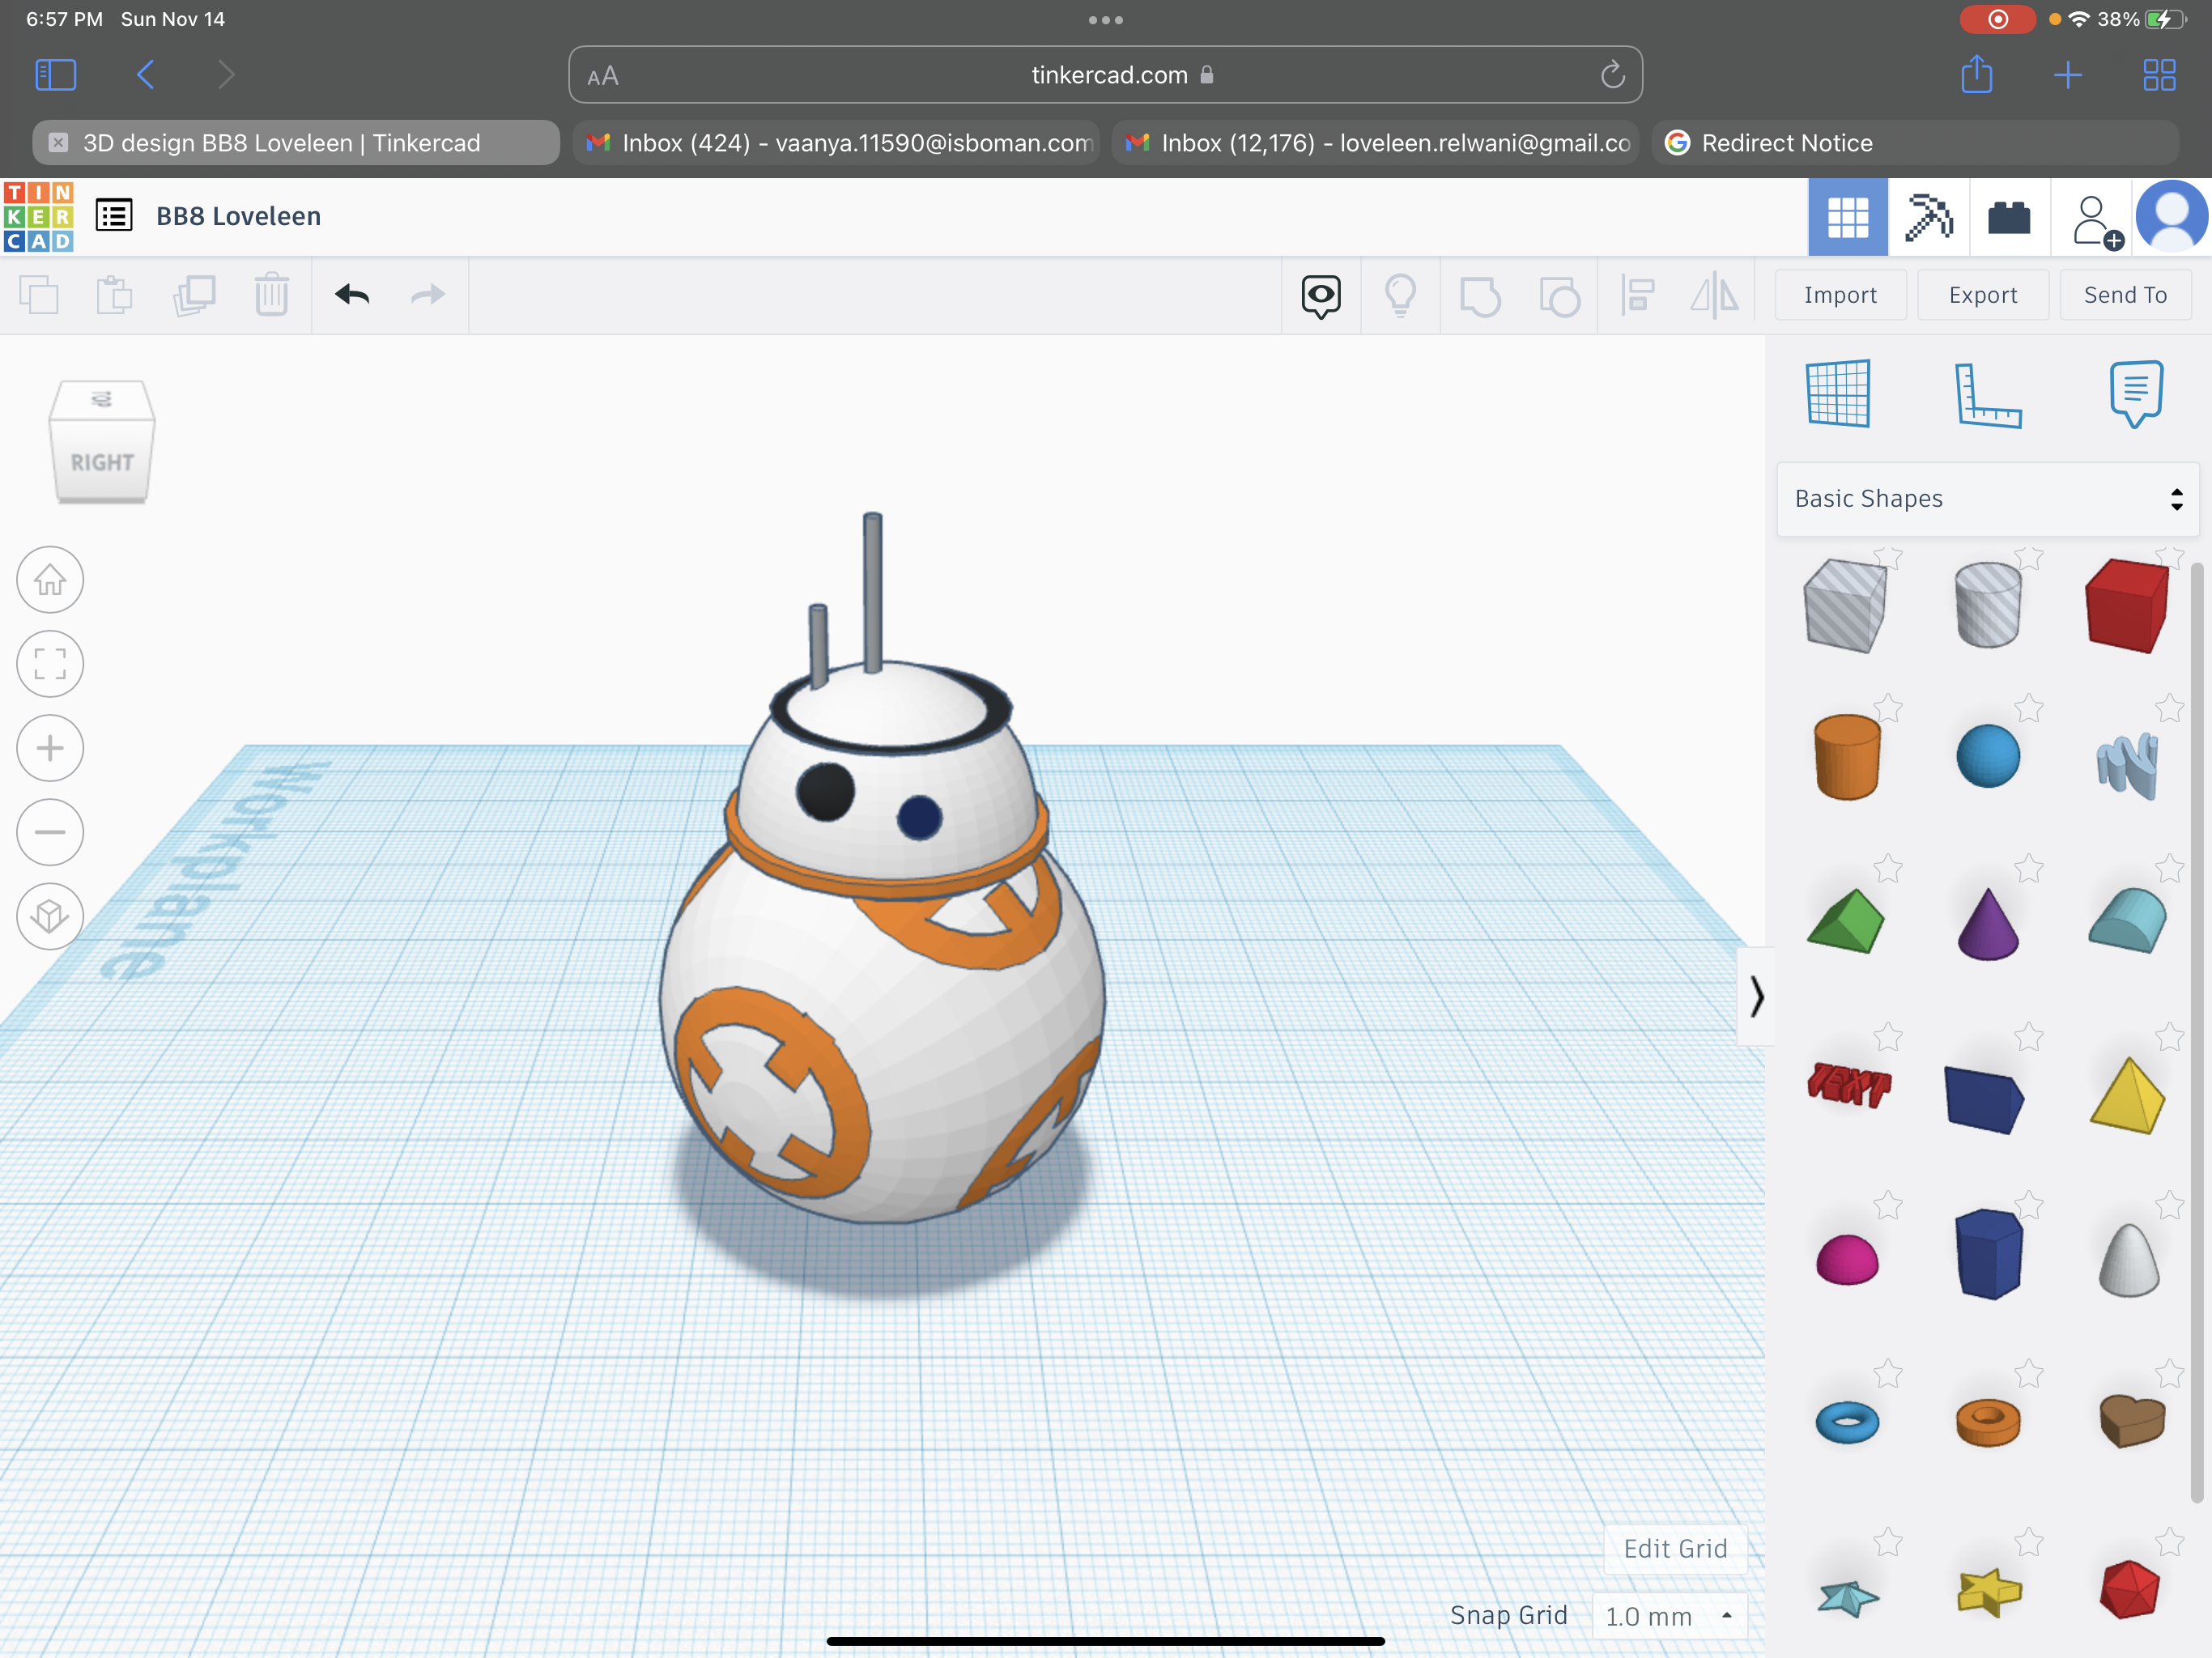
Task: Open the user profile avatar
Action: tap(2172, 216)
